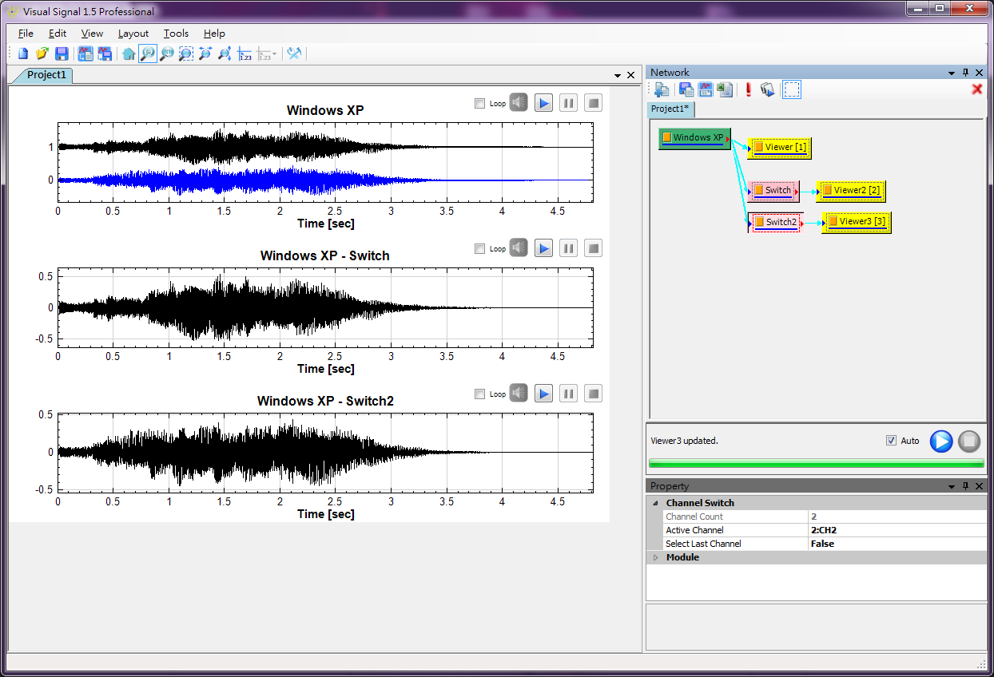Open the Network panel dropdown arrow
The width and height of the screenshot is (994, 677).
coord(952,73)
